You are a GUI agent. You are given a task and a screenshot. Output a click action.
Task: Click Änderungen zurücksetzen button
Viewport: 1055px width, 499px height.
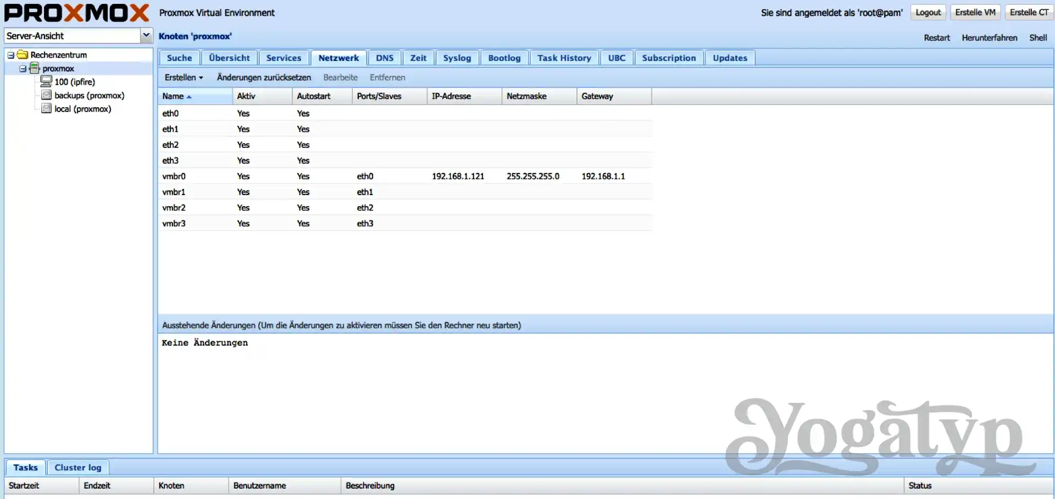[x=264, y=77]
